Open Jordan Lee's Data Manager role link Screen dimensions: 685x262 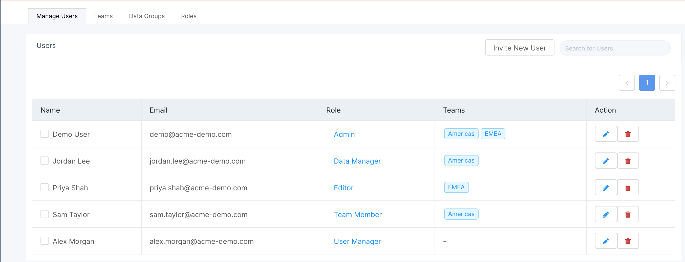click(357, 161)
